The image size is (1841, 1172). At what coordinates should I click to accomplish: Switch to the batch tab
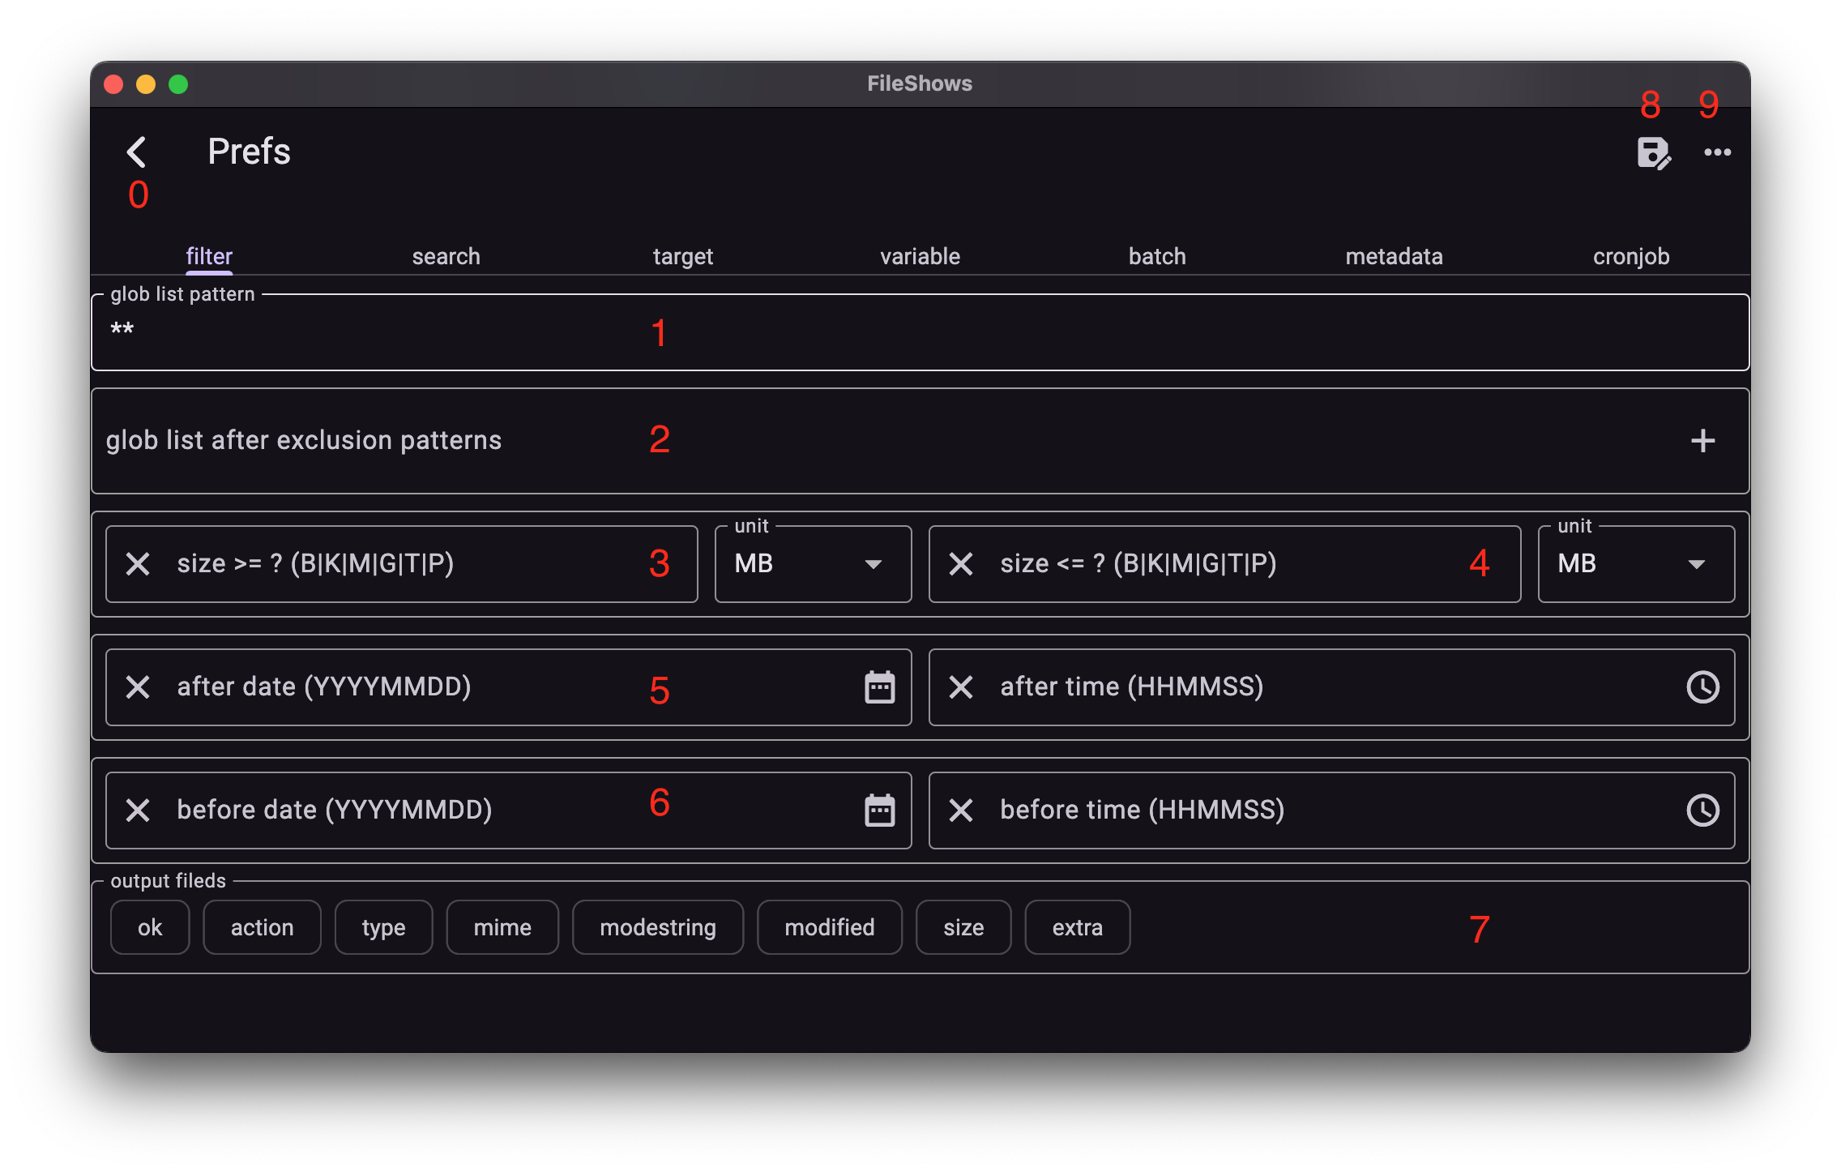click(x=1156, y=256)
